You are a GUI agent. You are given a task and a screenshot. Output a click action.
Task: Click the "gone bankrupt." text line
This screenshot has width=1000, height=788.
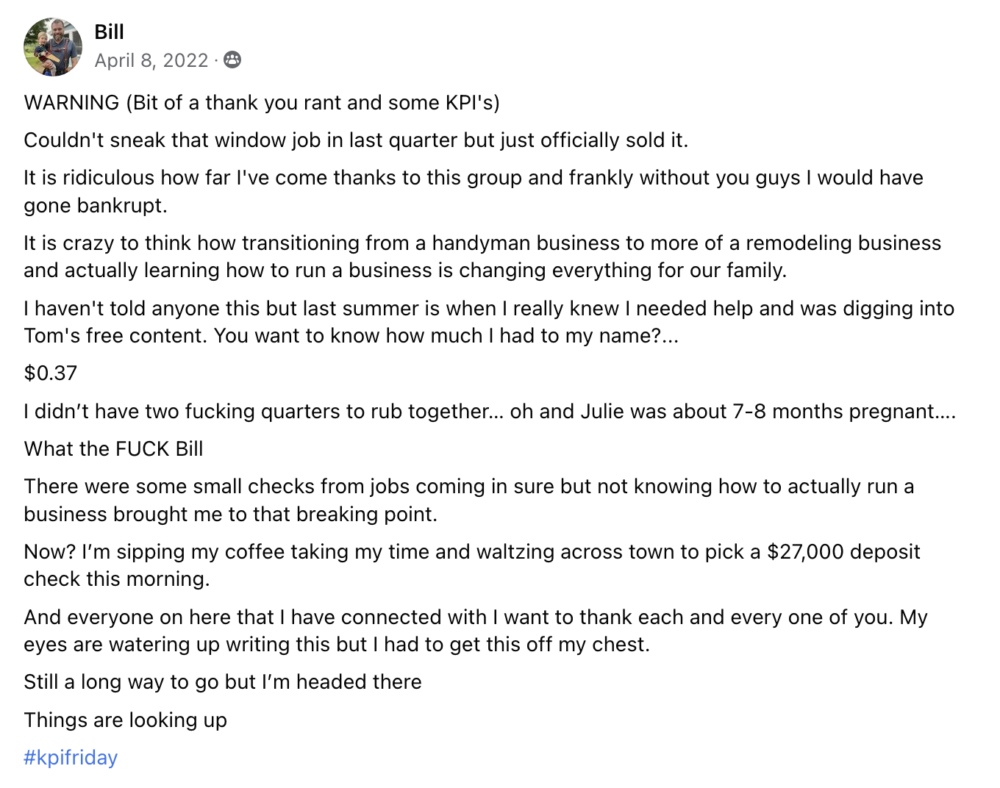96,205
